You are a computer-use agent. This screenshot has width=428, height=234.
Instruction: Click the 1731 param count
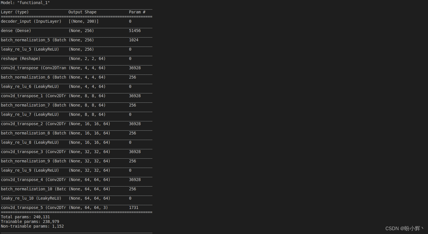pos(134,208)
